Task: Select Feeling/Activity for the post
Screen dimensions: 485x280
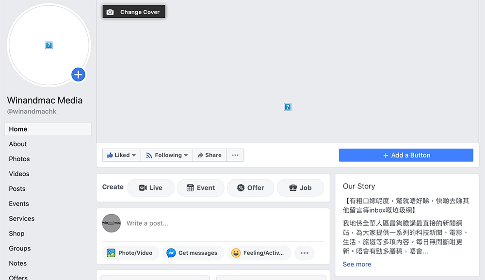Action: pyautogui.click(x=259, y=253)
